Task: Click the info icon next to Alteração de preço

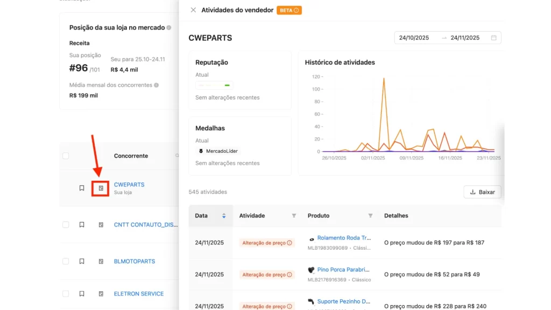Action: (290, 243)
